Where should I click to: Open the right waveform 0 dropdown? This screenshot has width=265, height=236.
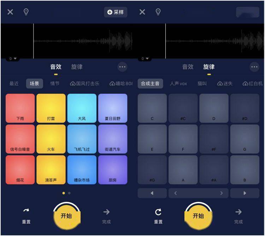click(x=145, y=58)
